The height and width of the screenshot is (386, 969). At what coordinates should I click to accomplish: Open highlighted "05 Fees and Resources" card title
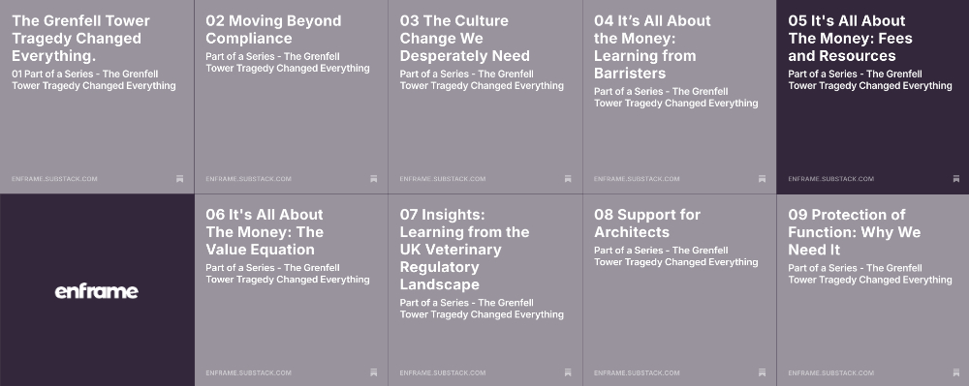click(850, 39)
